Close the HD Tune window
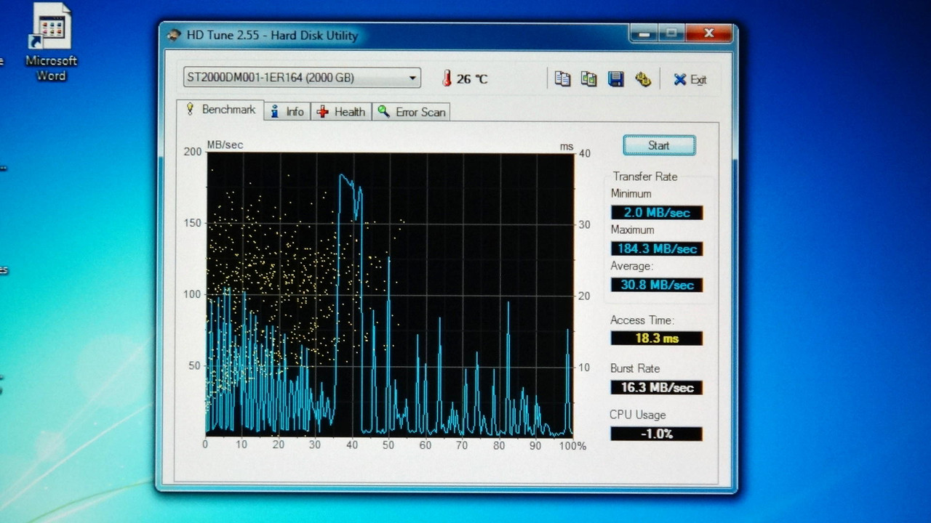 point(709,33)
